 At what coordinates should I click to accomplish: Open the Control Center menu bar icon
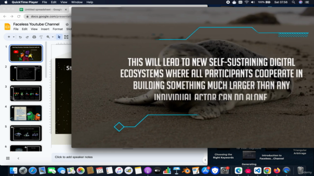tap(307, 2)
